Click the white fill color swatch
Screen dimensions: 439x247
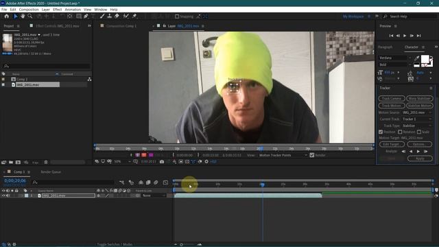425,59
